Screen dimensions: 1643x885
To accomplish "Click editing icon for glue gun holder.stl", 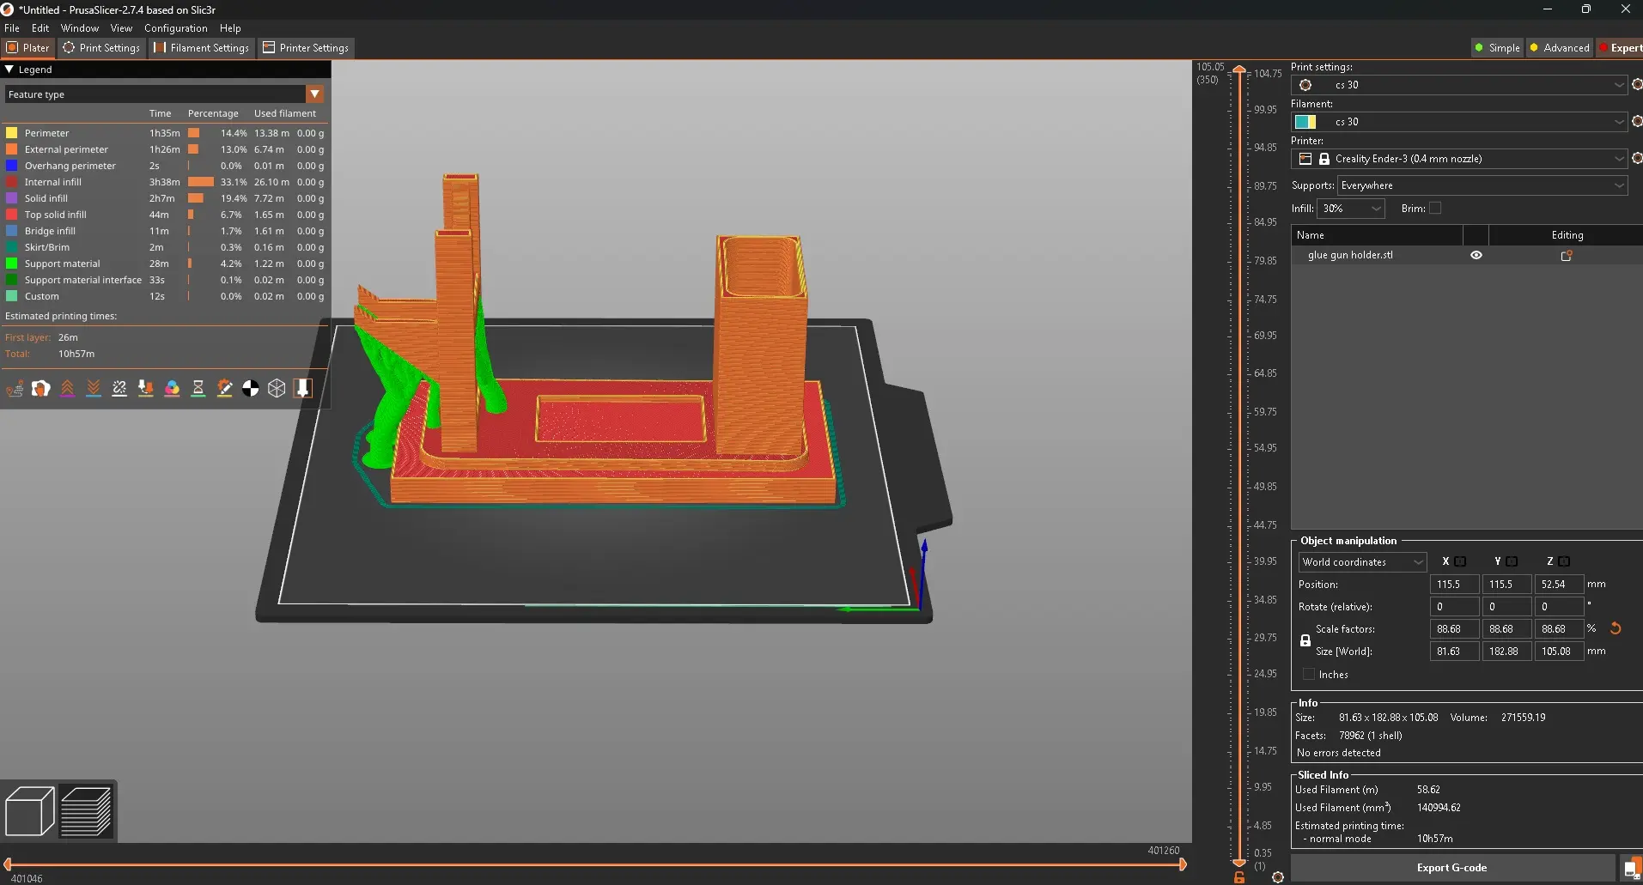I will pyautogui.click(x=1567, y=256).
